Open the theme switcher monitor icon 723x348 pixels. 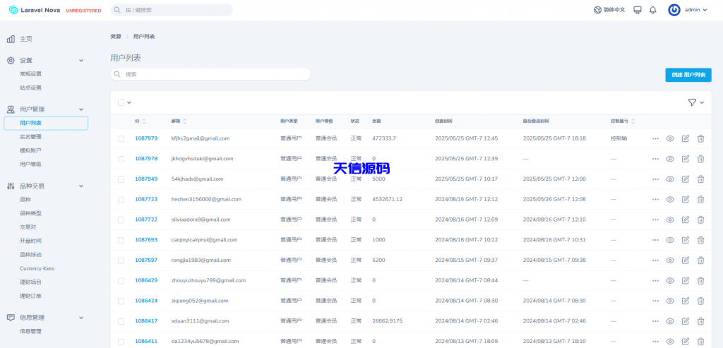pos(638,10)
